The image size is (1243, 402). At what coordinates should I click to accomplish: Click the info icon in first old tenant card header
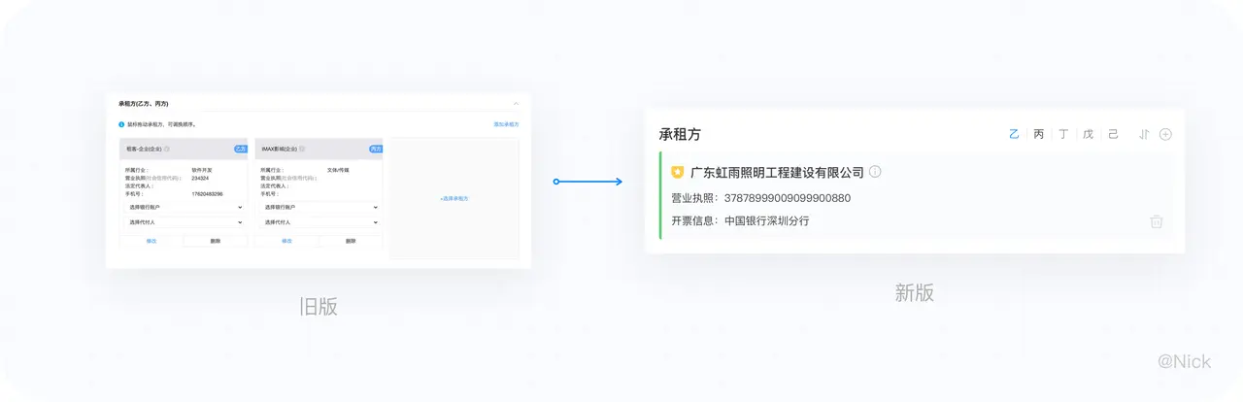click(x=167, y=149)
